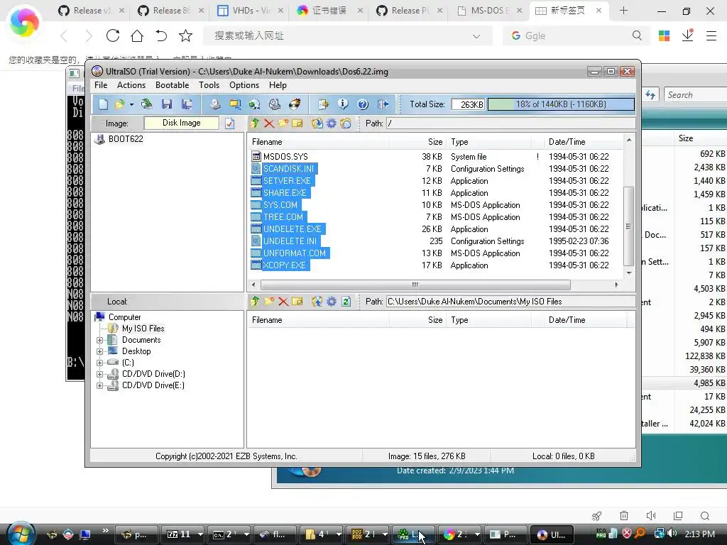727x545 pixels.
Task: Open the dropdown arrow beside Open icon
Action: [x=131, y=105]
